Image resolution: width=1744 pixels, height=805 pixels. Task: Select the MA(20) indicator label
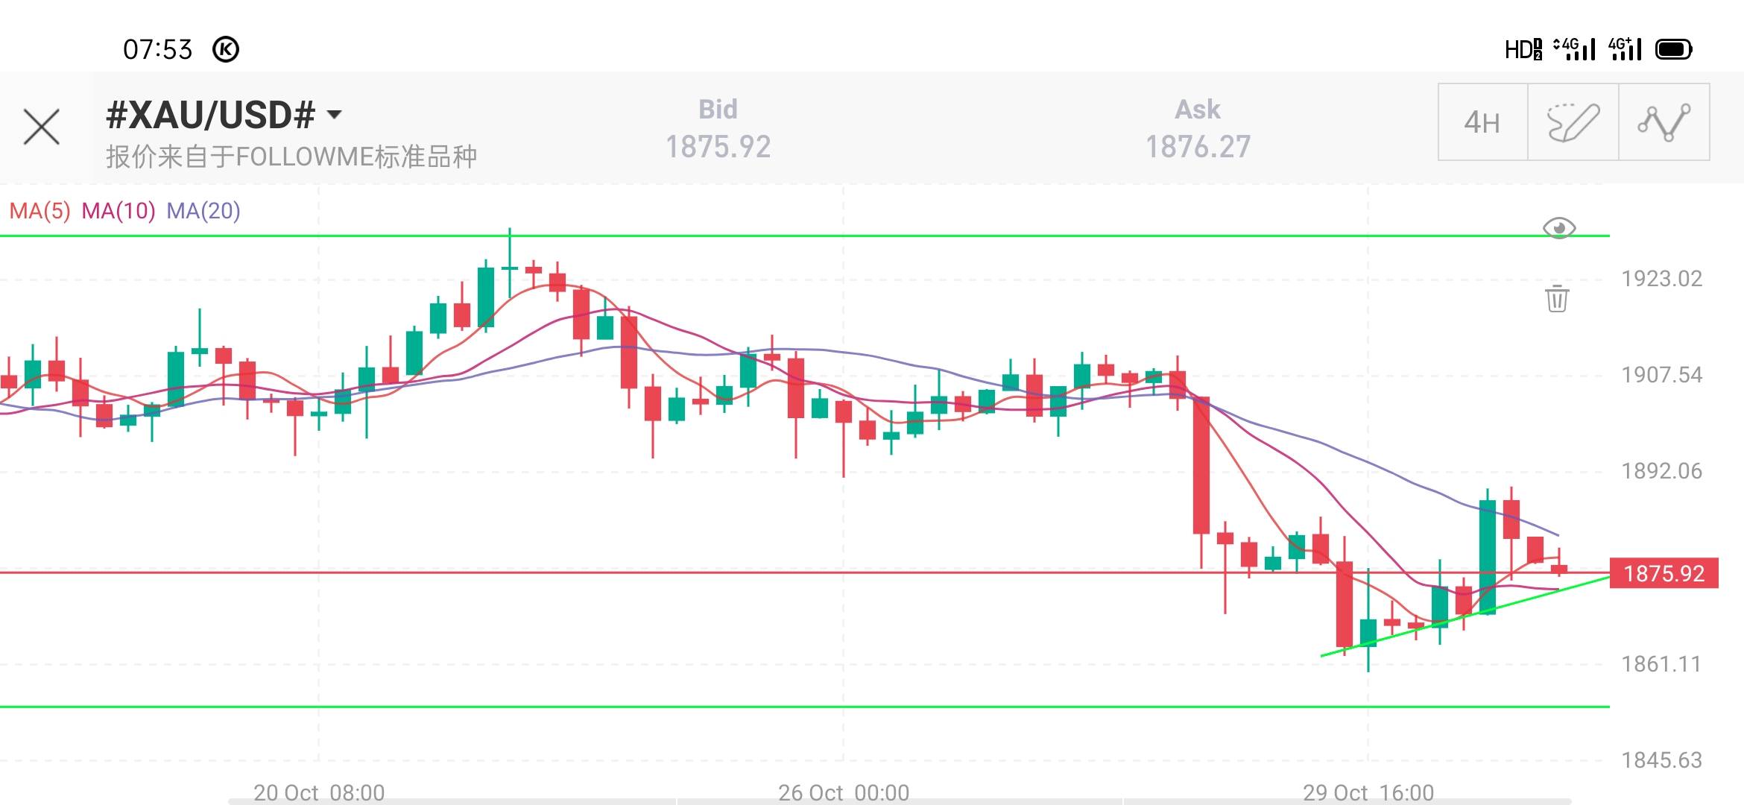tap(203, 211)
